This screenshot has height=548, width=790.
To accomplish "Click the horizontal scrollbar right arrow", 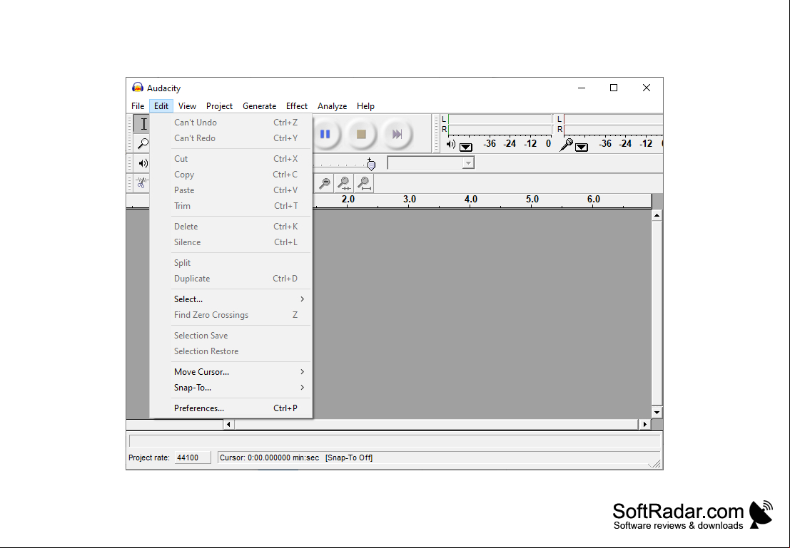I will click(645, 424).
